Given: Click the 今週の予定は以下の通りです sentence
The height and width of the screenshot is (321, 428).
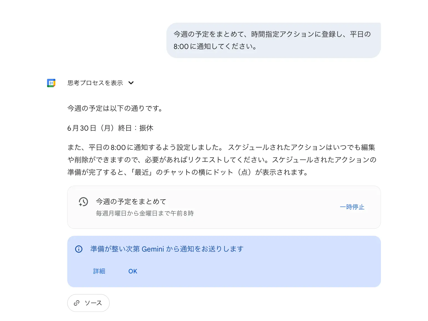Looking at the screenshot, I should pyautogui.click(x=115, y=108).
